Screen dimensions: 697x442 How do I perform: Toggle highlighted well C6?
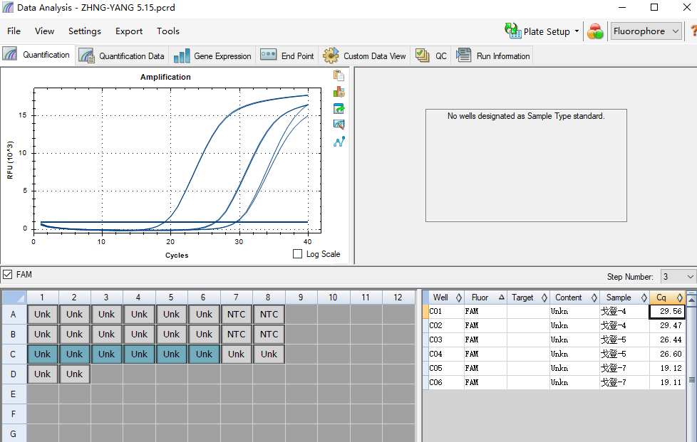click(x=204, y=354)
